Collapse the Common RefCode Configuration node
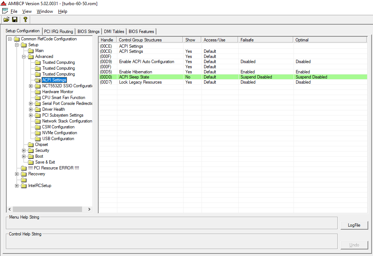Image resolution: width=373 pixels, height=256 pixels. (x=10, y=39)
